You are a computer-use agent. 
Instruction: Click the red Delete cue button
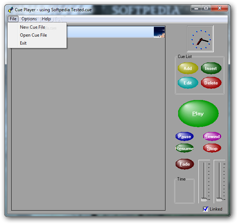211,83
